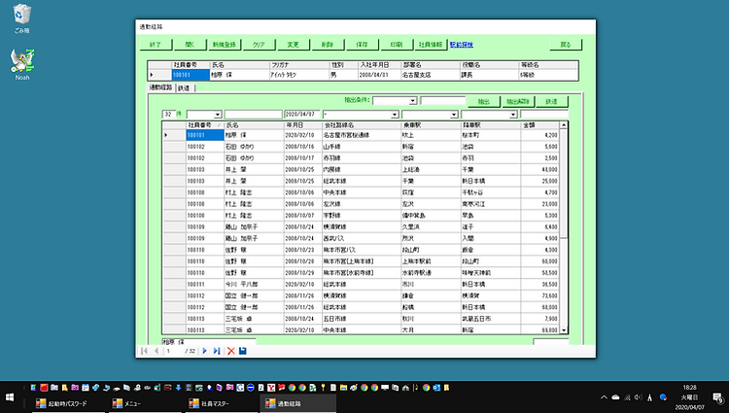Open the volume icon in system tray
The height and width of the screenshot is (413, 729).
639,397
